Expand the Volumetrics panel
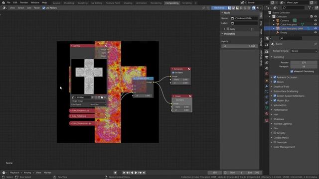This screenshot has height=179, width=319. click(280, 105)
